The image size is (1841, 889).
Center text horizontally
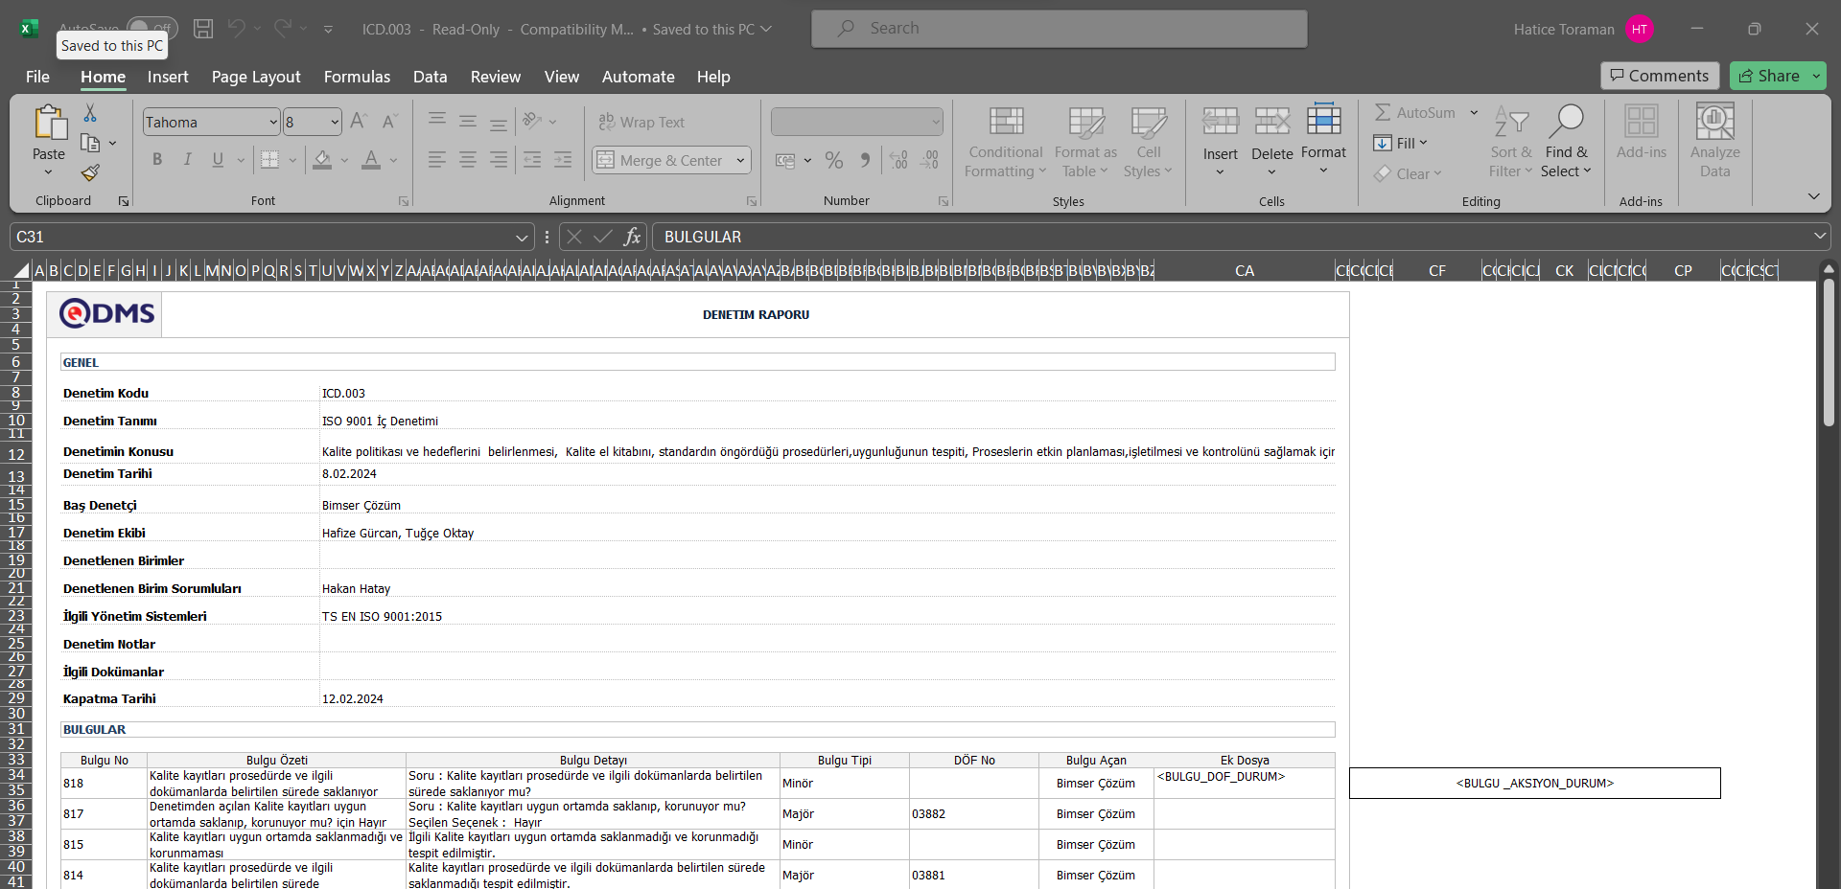pyautogui.click(x=468, y=160)
